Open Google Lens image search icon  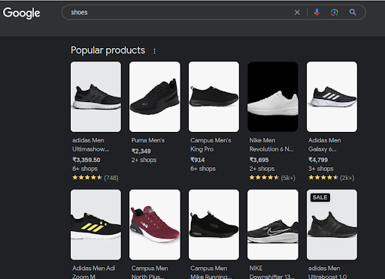pyautogui.click(x=335, y=12)
